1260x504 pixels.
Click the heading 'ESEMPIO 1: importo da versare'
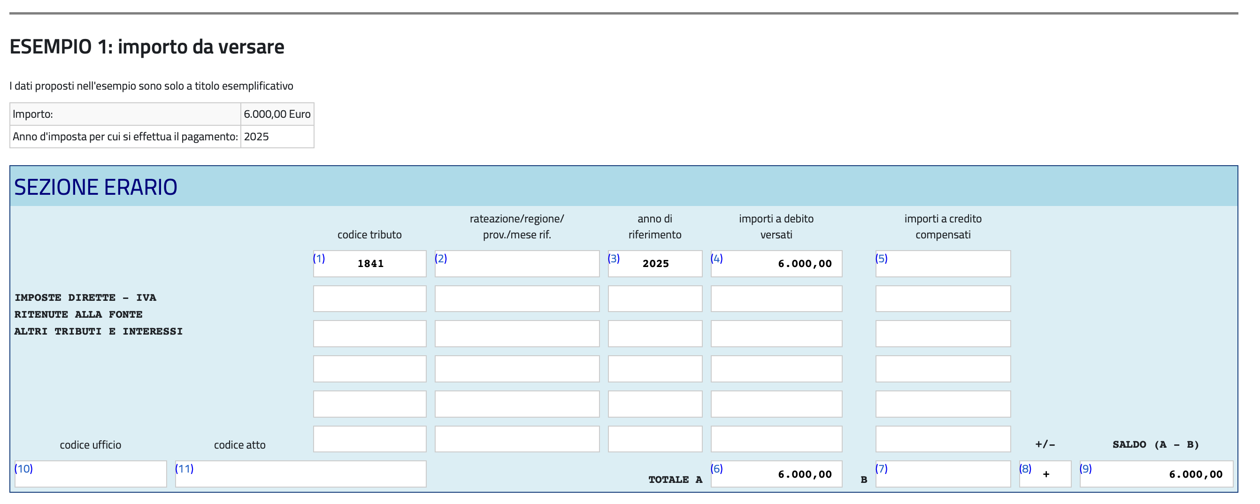[x=147, y=47]
